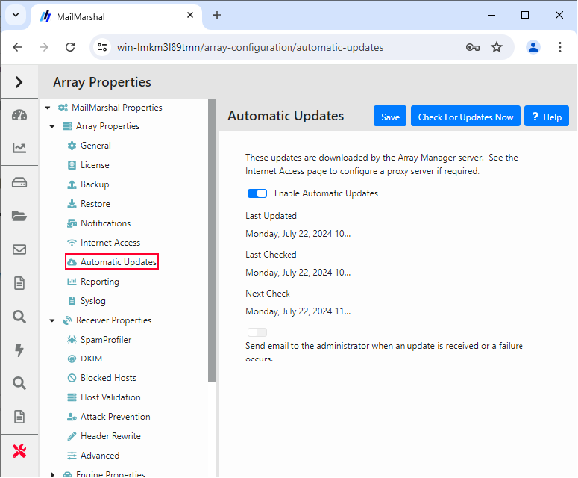Click the MailMarshal Properties gears icon
Viewport: 578px width, 478px height.
point(63,108)
